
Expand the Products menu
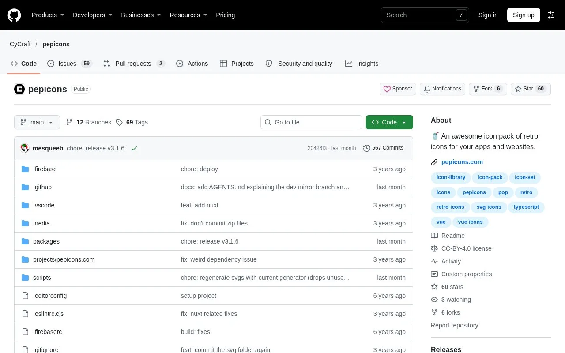pos(48,15)
